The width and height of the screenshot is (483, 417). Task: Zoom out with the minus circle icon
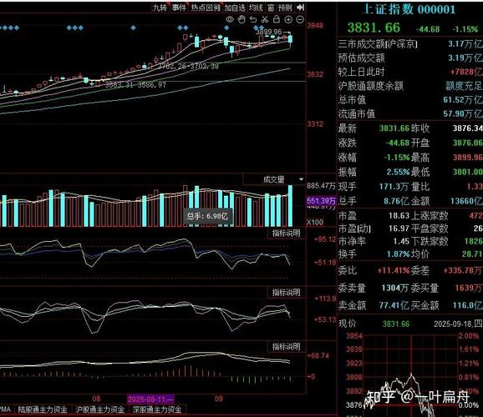(300, 20)
